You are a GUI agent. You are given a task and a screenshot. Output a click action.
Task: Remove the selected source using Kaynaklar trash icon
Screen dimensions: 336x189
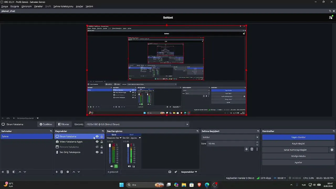62,172
